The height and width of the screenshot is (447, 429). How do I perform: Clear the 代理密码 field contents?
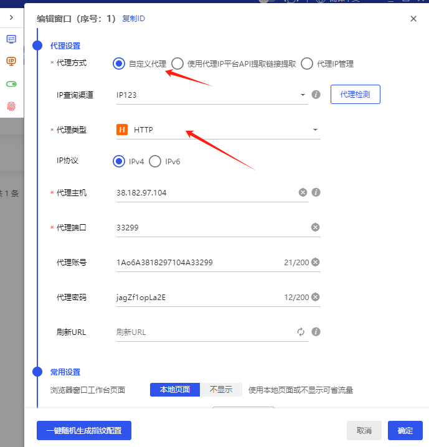point(315,297)
